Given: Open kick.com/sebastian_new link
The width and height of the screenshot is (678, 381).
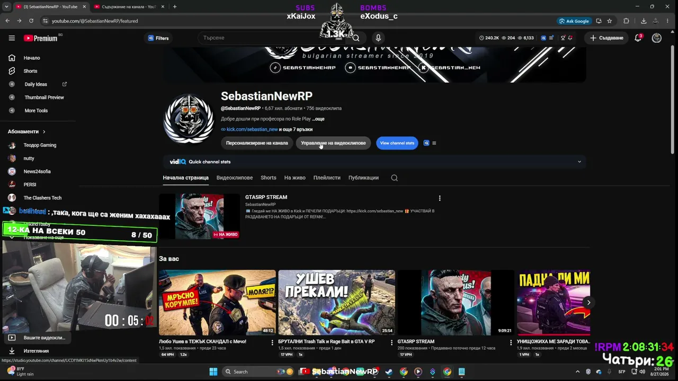Looking at the screenshot, I should (x=252, y=129).
